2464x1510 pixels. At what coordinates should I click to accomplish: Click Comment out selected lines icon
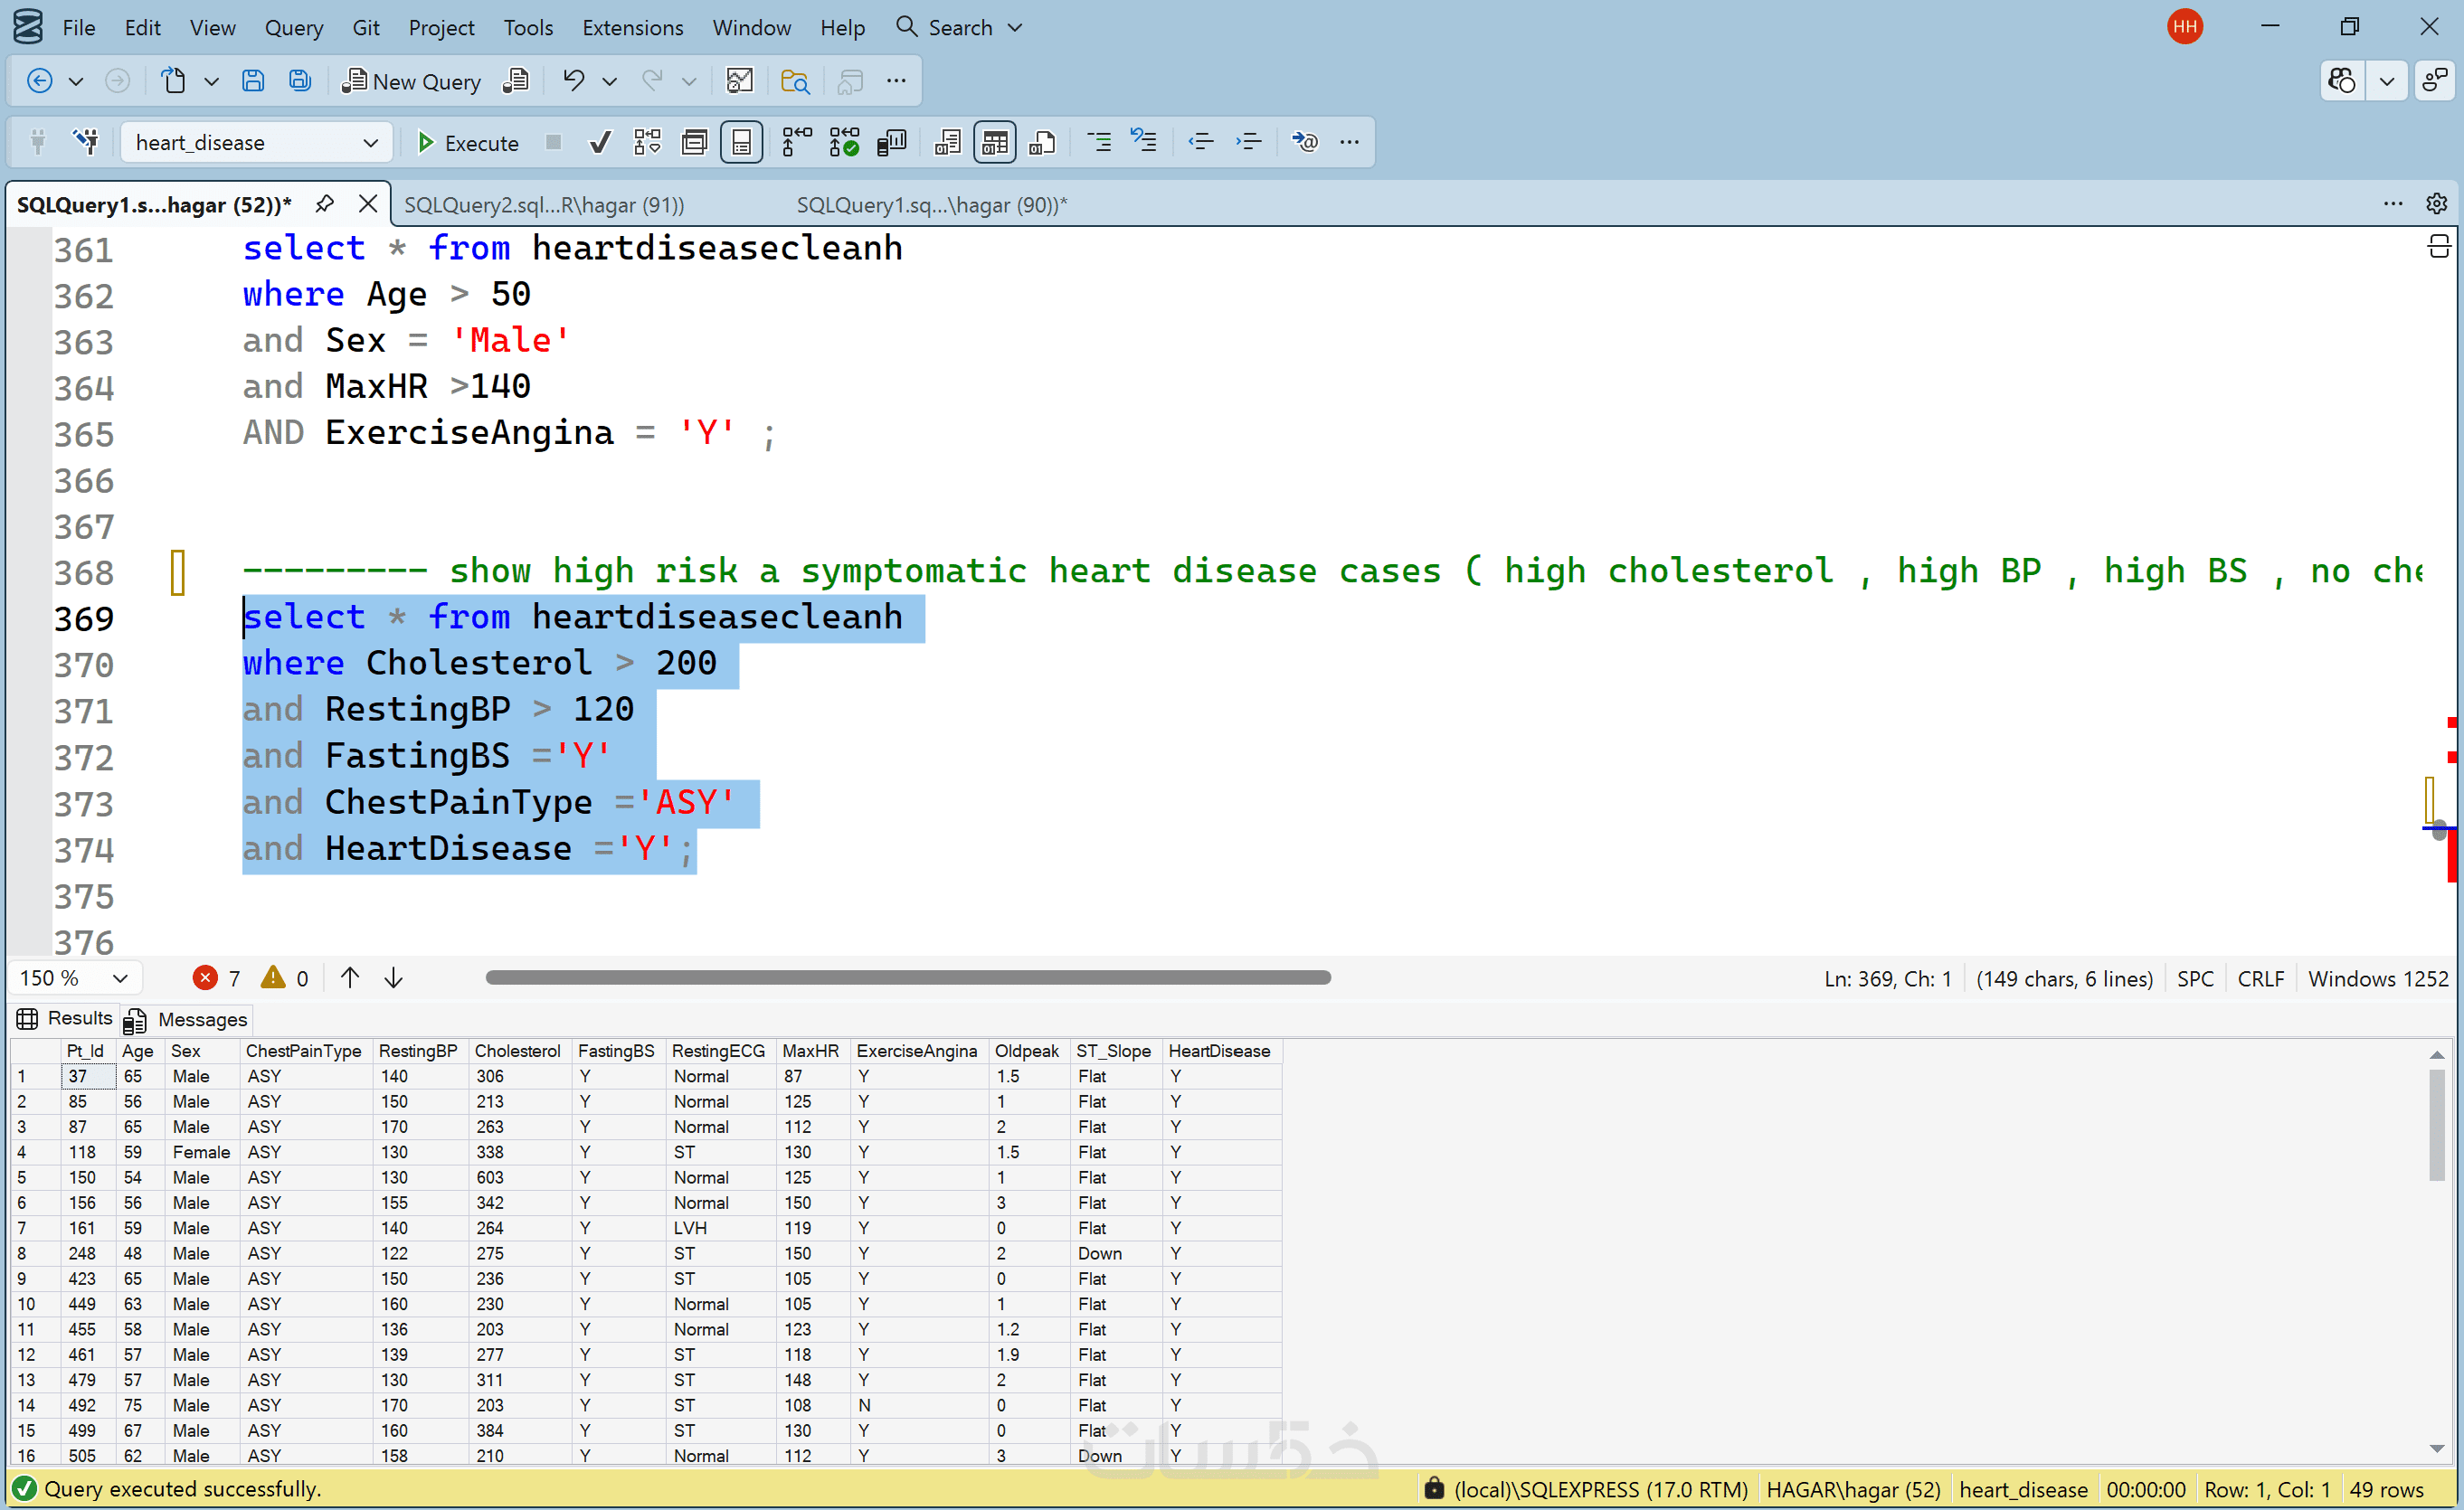tap(1098, 143)
